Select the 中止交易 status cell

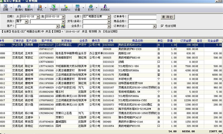(x=18, y=45)
